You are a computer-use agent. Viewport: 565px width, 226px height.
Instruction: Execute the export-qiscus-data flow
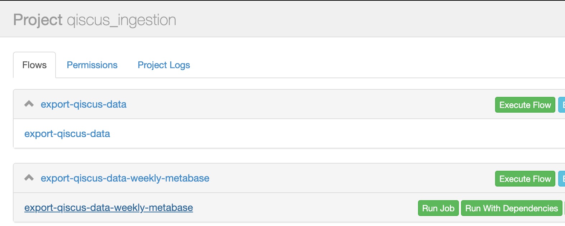[x=525, y=105]
